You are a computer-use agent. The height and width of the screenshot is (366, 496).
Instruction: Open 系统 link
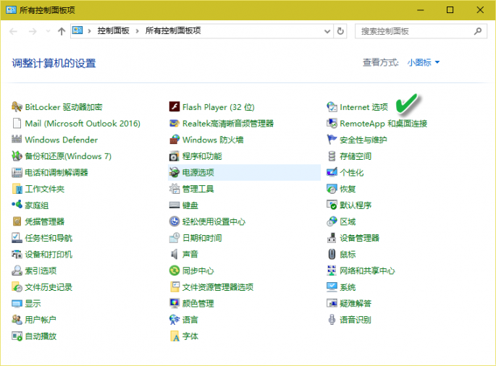coord(348,287)
